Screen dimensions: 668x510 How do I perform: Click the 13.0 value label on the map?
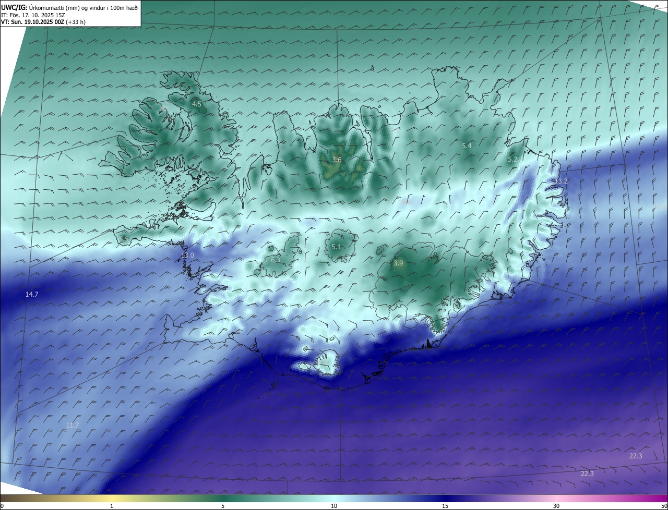tap(187, 256)
